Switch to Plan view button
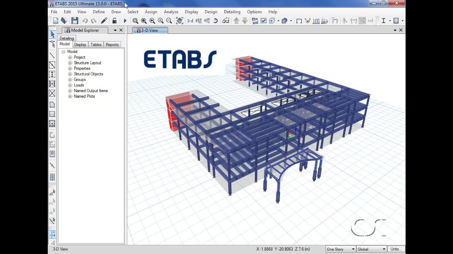Screen dimensions: 453x254 tap(199, 21)
